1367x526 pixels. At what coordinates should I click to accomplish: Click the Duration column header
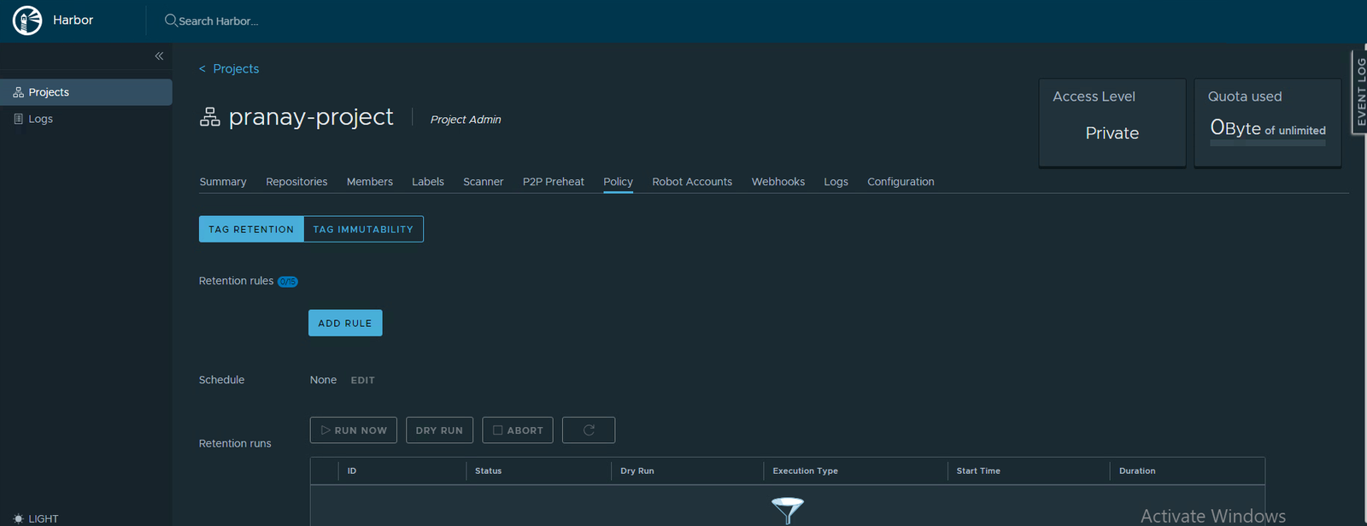coord(1137,470)
